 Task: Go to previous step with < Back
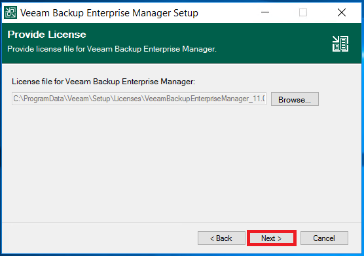[221, 238]
